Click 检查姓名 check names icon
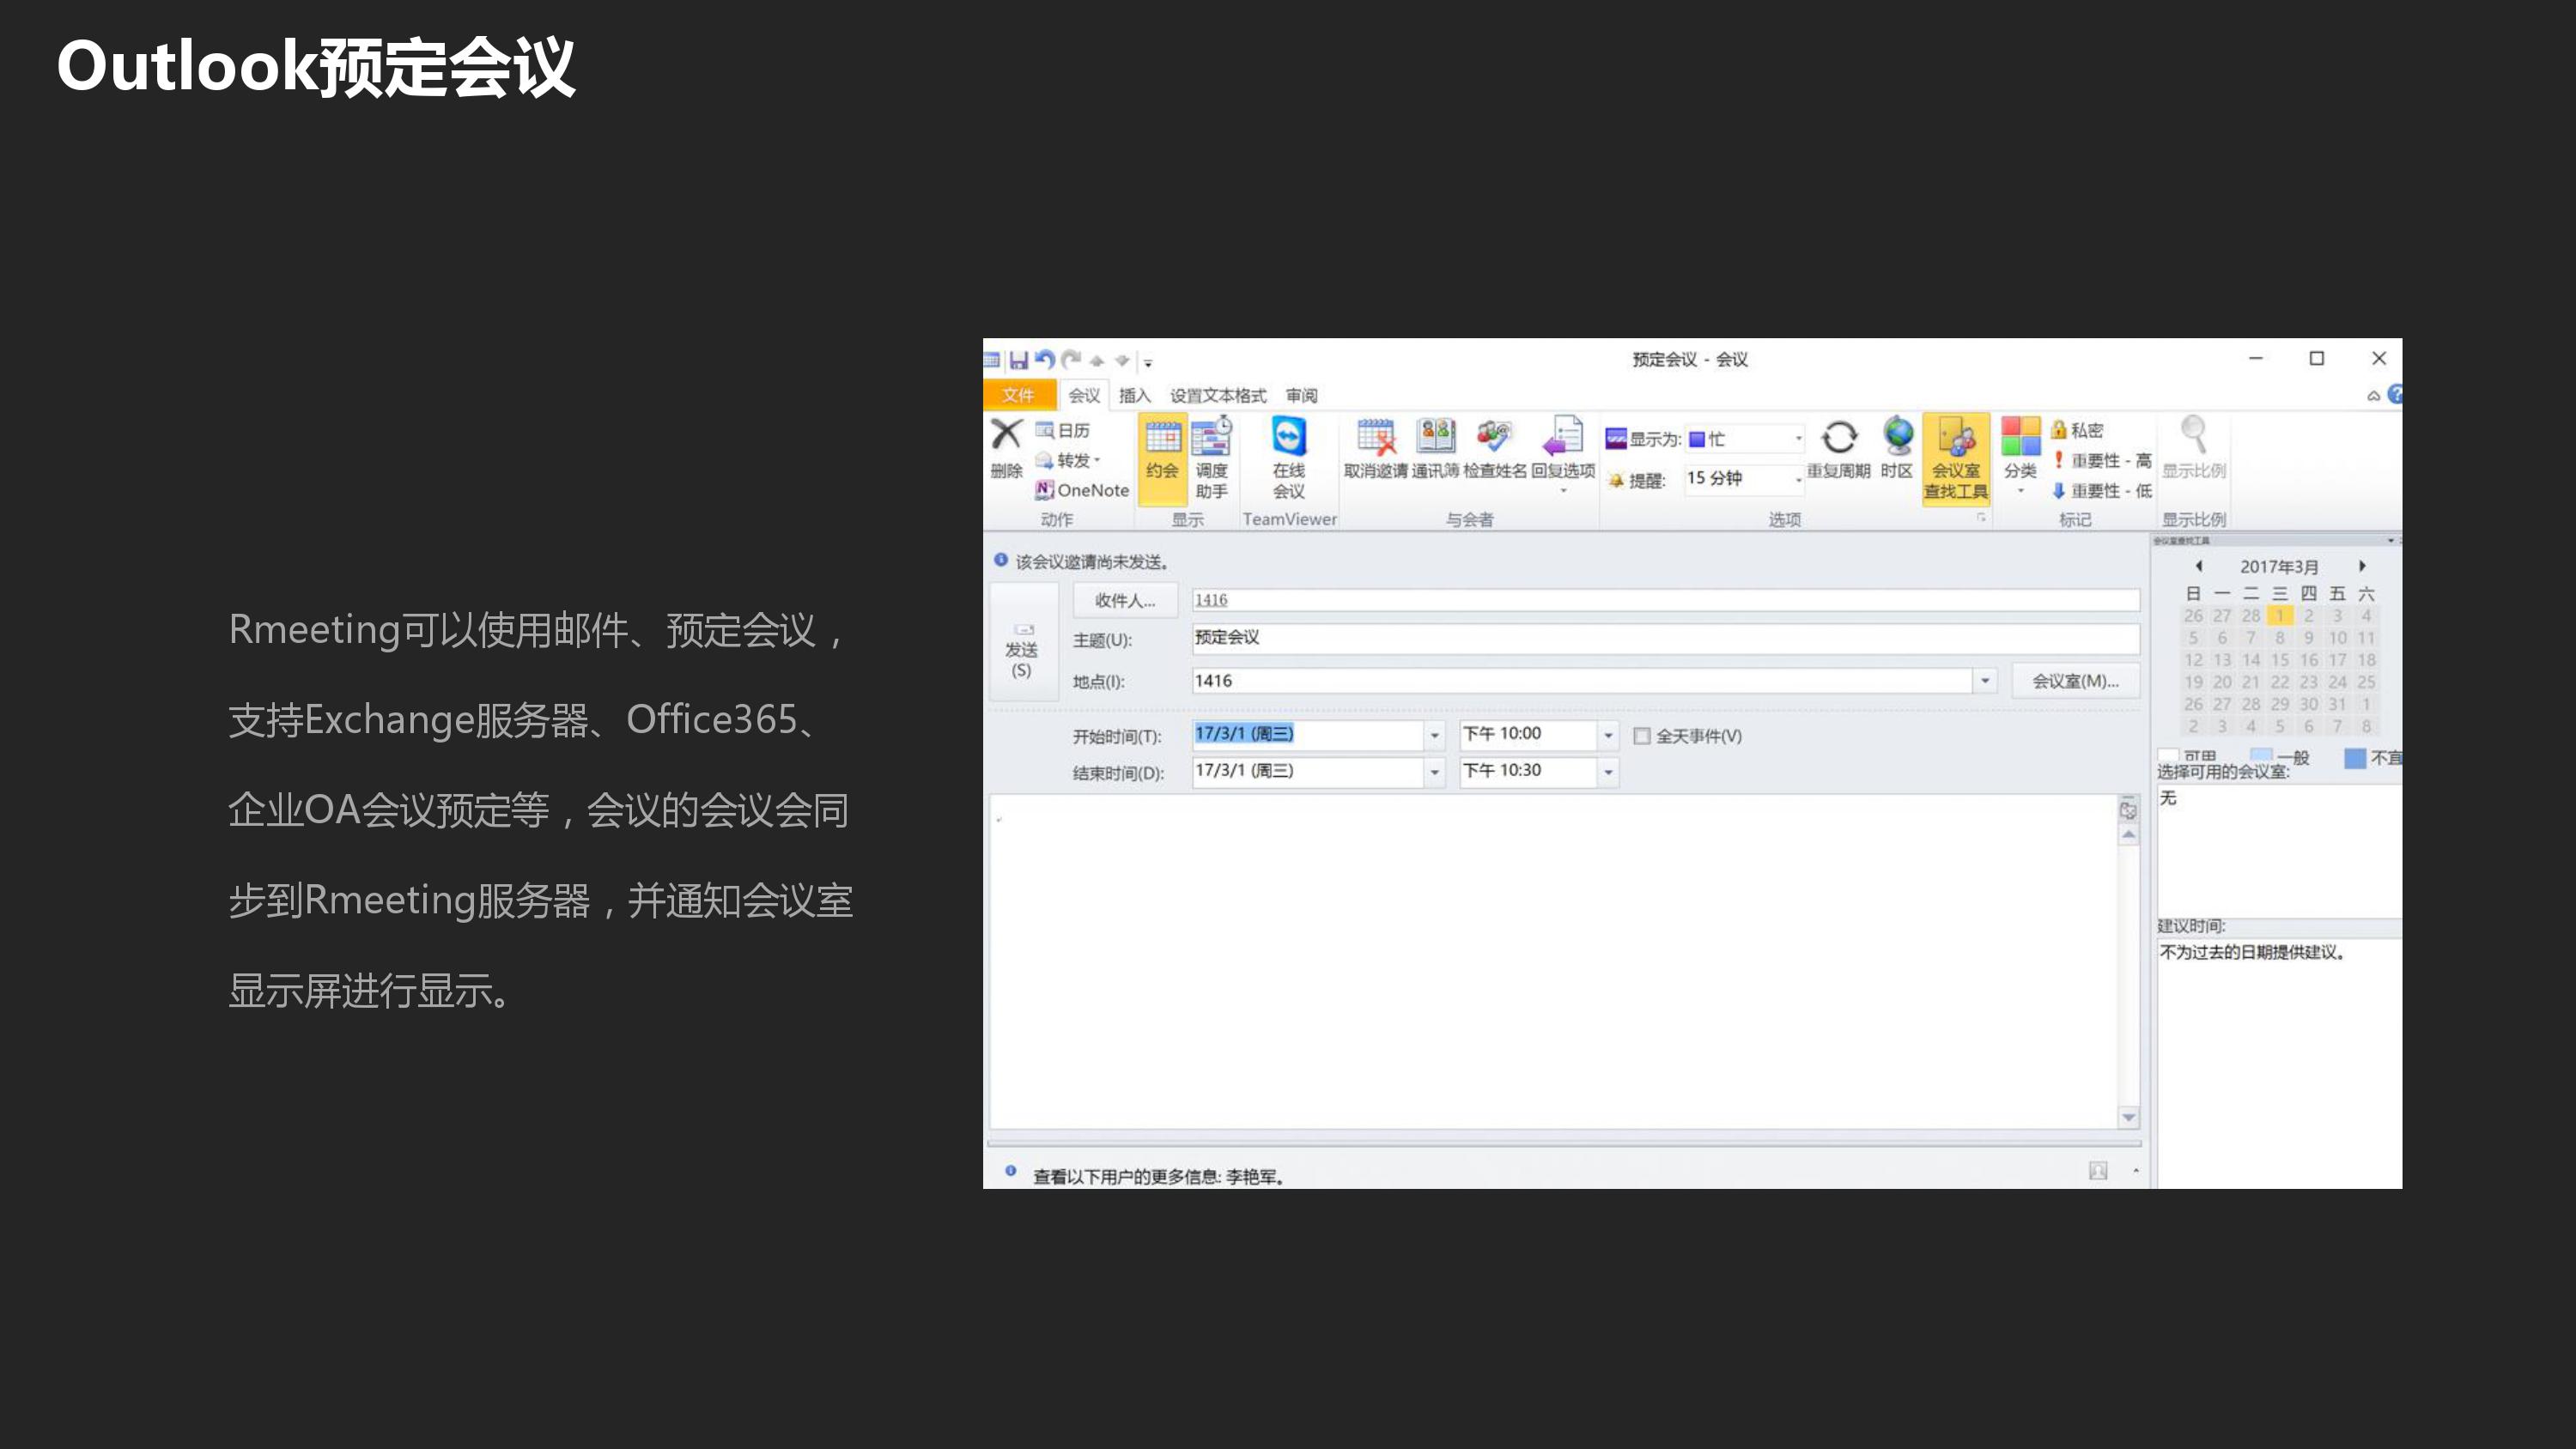The height and width of the screenshot is (1449, 2576). pos(1495,449)
